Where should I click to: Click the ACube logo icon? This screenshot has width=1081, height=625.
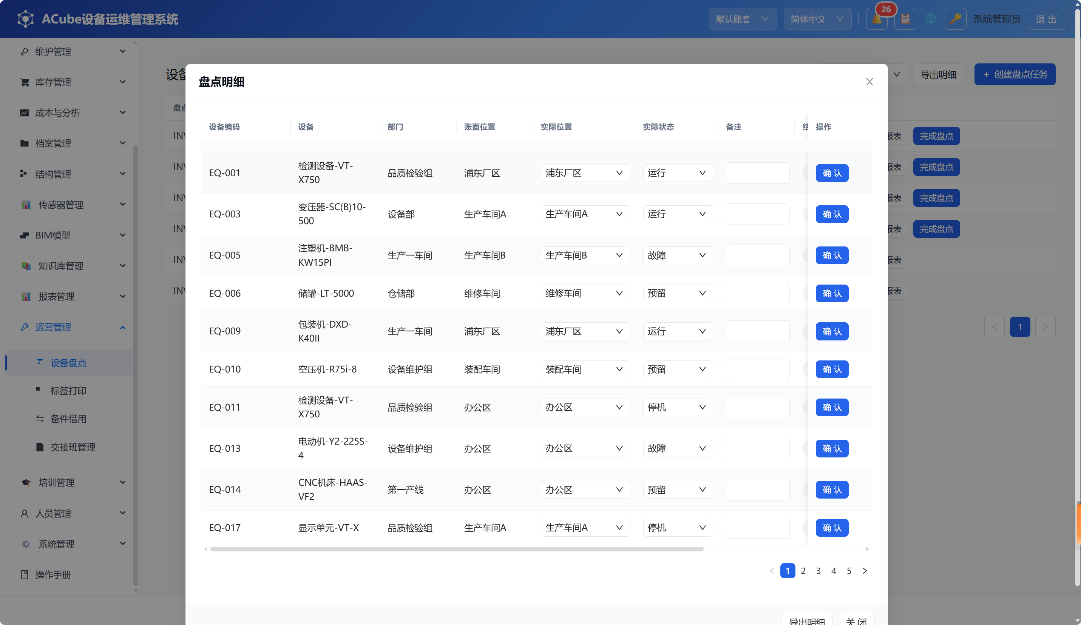pyautogui.click(x=25, y=19)
